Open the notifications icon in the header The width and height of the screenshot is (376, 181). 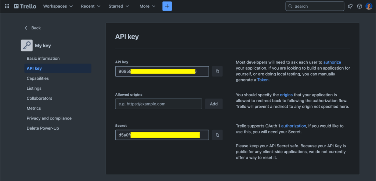[x=350, y=6]
